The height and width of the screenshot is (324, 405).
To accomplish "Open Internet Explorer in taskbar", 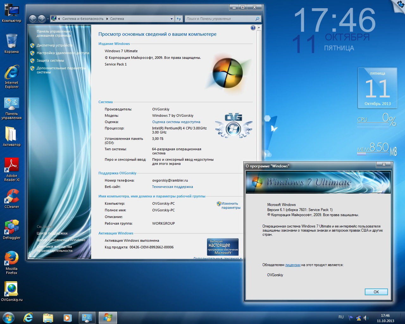I will pyautogui.click(x=28, y=317).
